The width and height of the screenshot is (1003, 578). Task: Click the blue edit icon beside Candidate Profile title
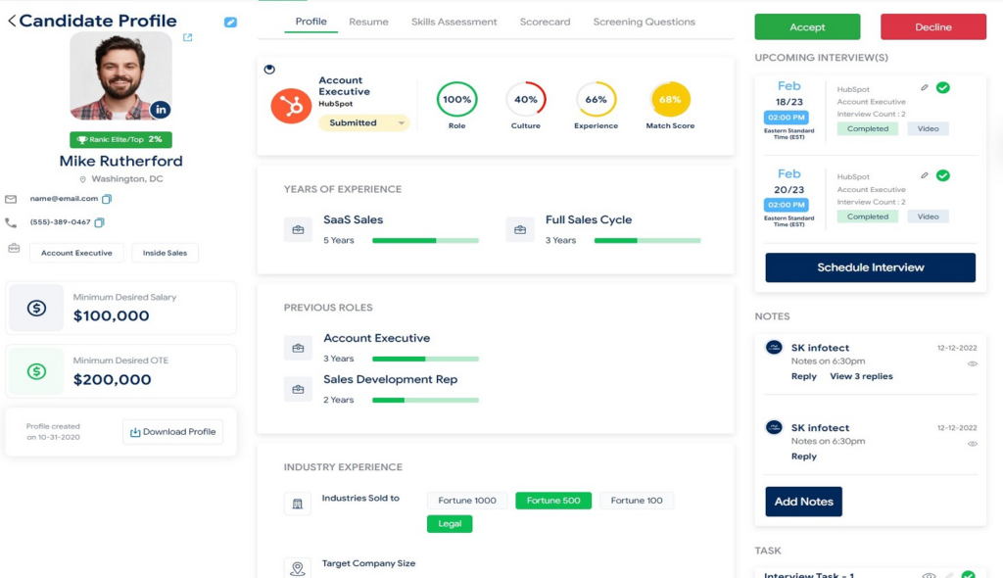[x=230, y=23]
